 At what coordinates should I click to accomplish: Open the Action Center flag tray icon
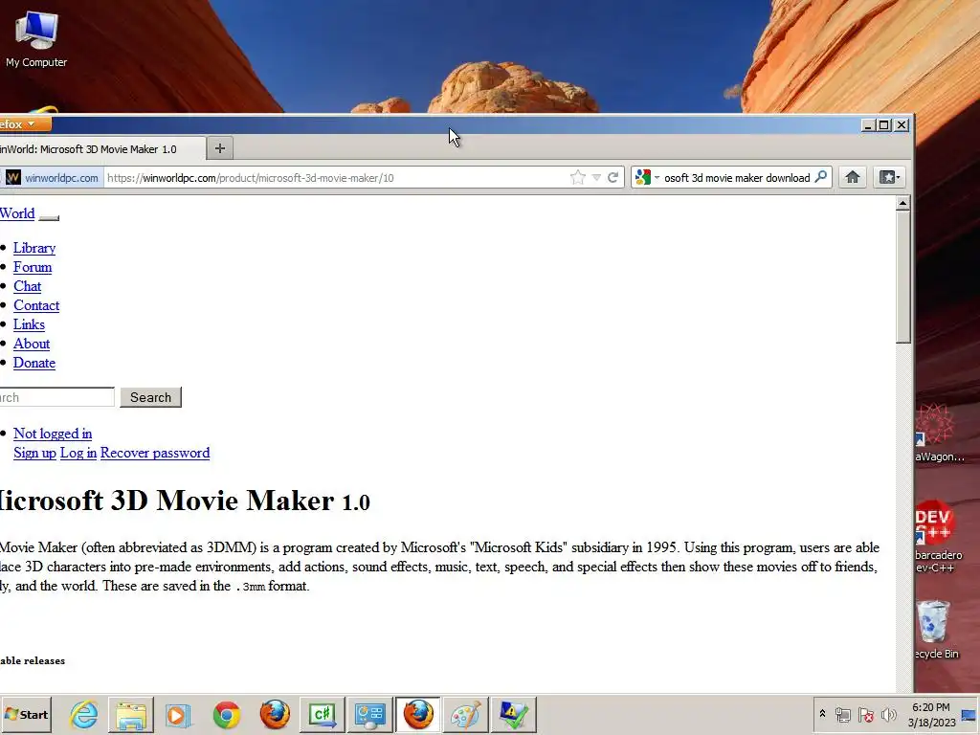(865, 714)
